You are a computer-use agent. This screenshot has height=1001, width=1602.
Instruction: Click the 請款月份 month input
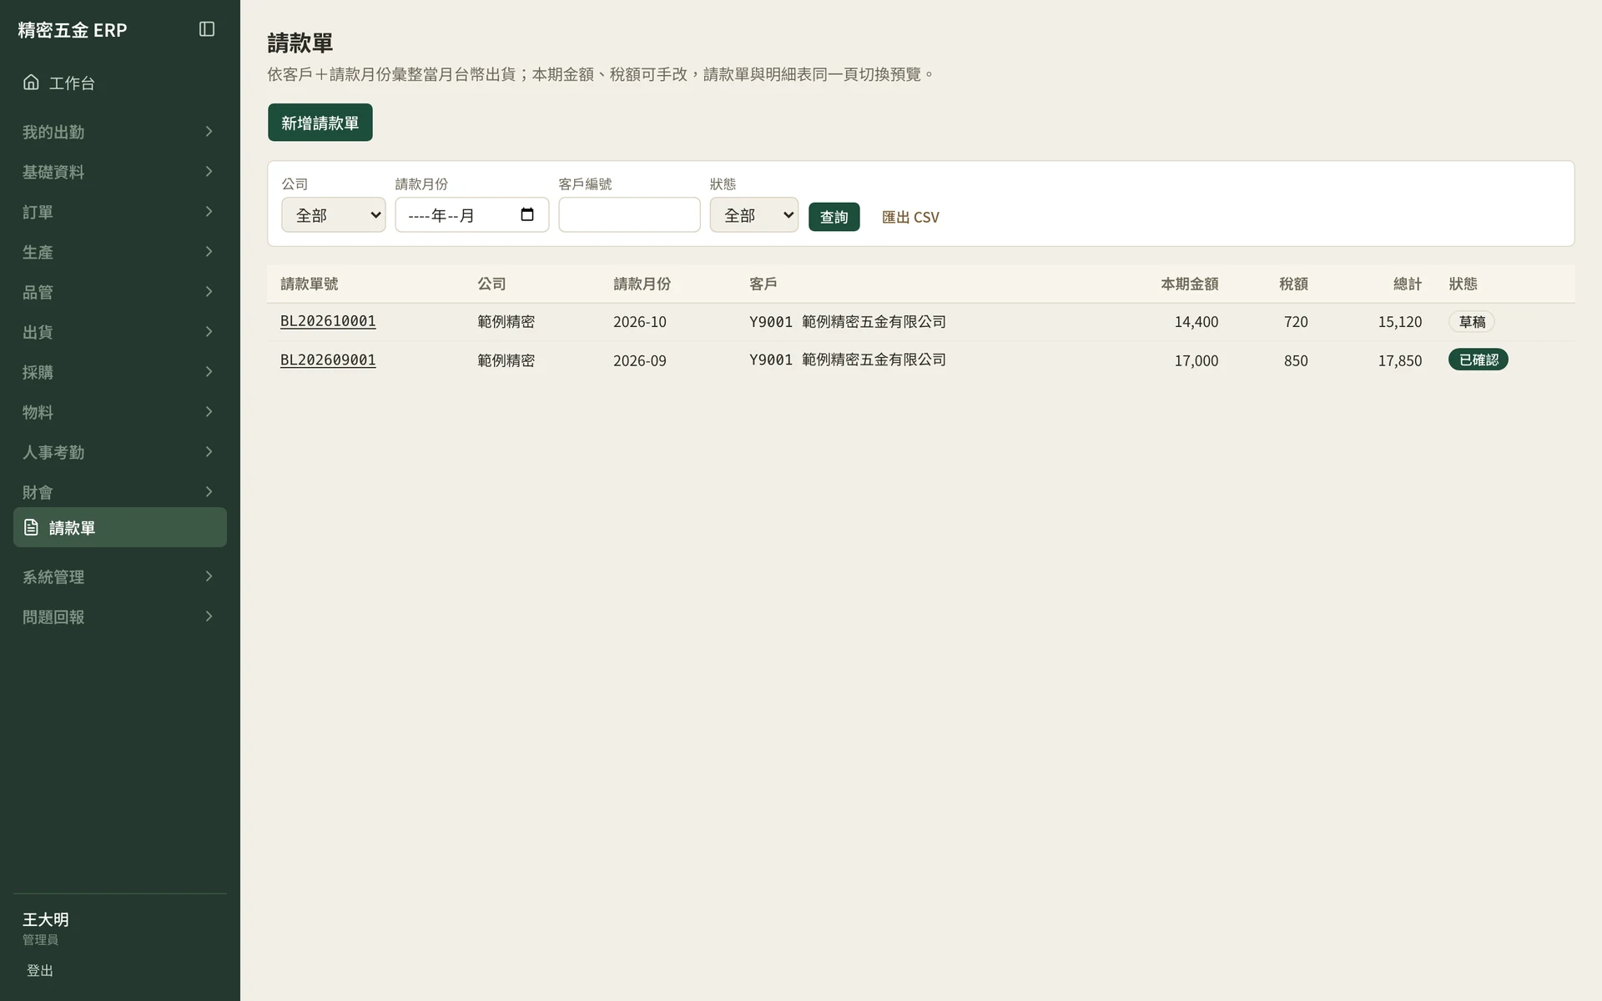(472, 215)
